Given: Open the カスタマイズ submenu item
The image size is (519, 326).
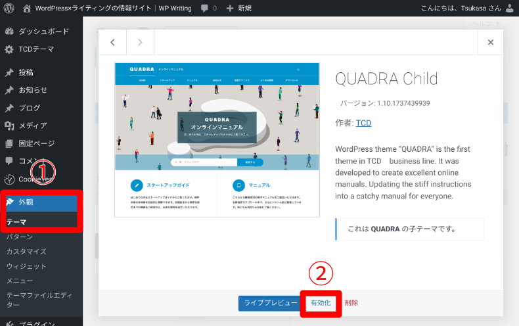Looking at the screenshot, I should point(26,252).
